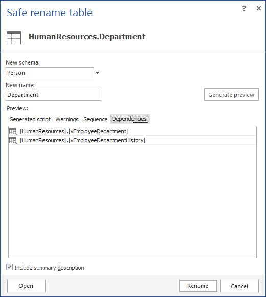266x297 pixels.
Task: Click the Person schema combo box
Action: point(50,73)
